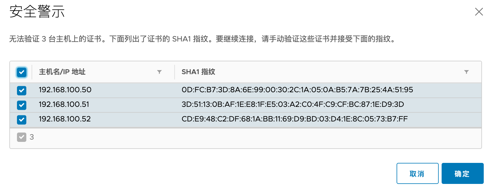The height and width of the screenshot is (188, 489).
Task: Click the SHA1 certificate warning message text
Action: tap(202, 39)
